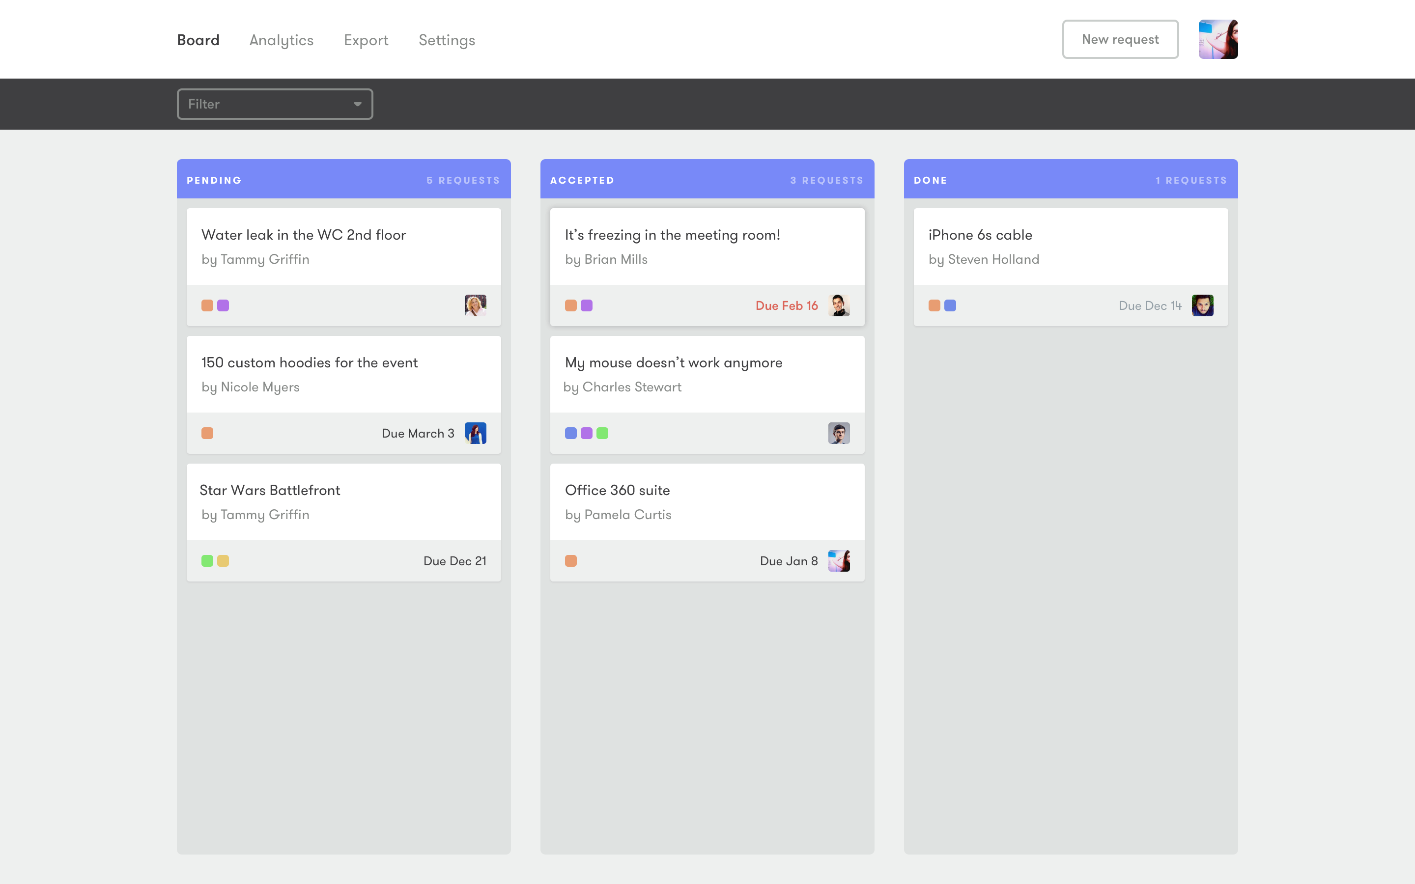Click the Due Feb 16 overdue date
Viewport: 1415px width, 884px height.
pyautogui.click(x=787, y=305)
